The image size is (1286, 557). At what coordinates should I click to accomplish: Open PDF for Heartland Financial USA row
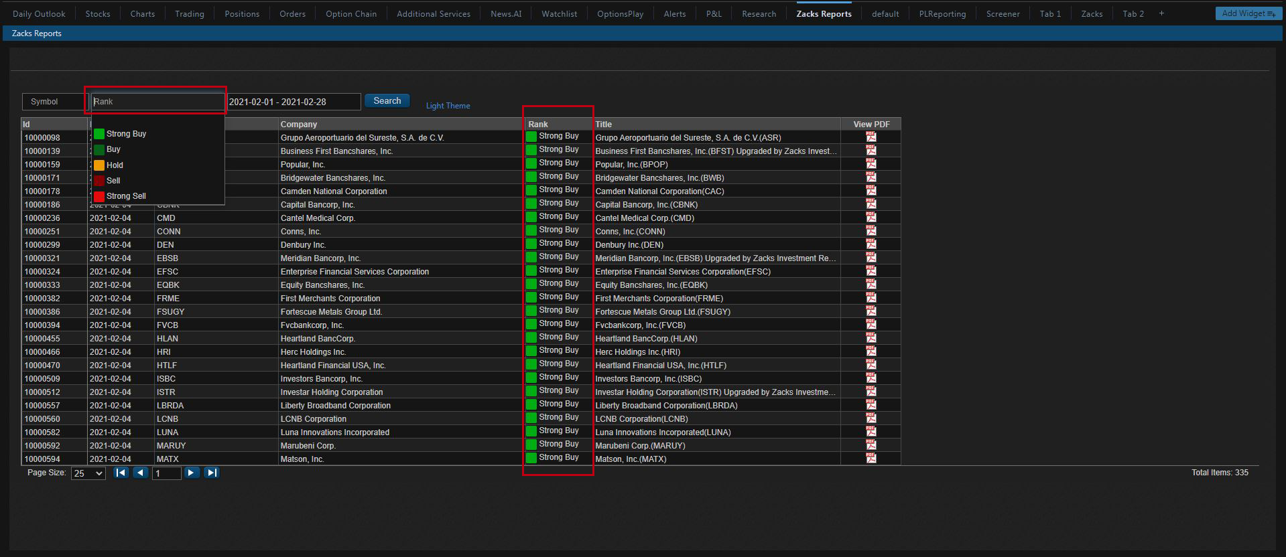click(x=871, y=364)
